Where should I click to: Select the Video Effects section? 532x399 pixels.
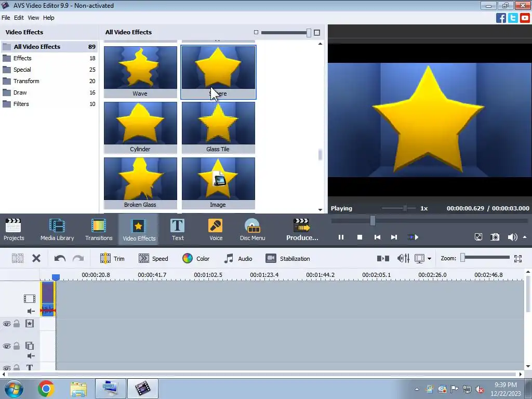139,230
